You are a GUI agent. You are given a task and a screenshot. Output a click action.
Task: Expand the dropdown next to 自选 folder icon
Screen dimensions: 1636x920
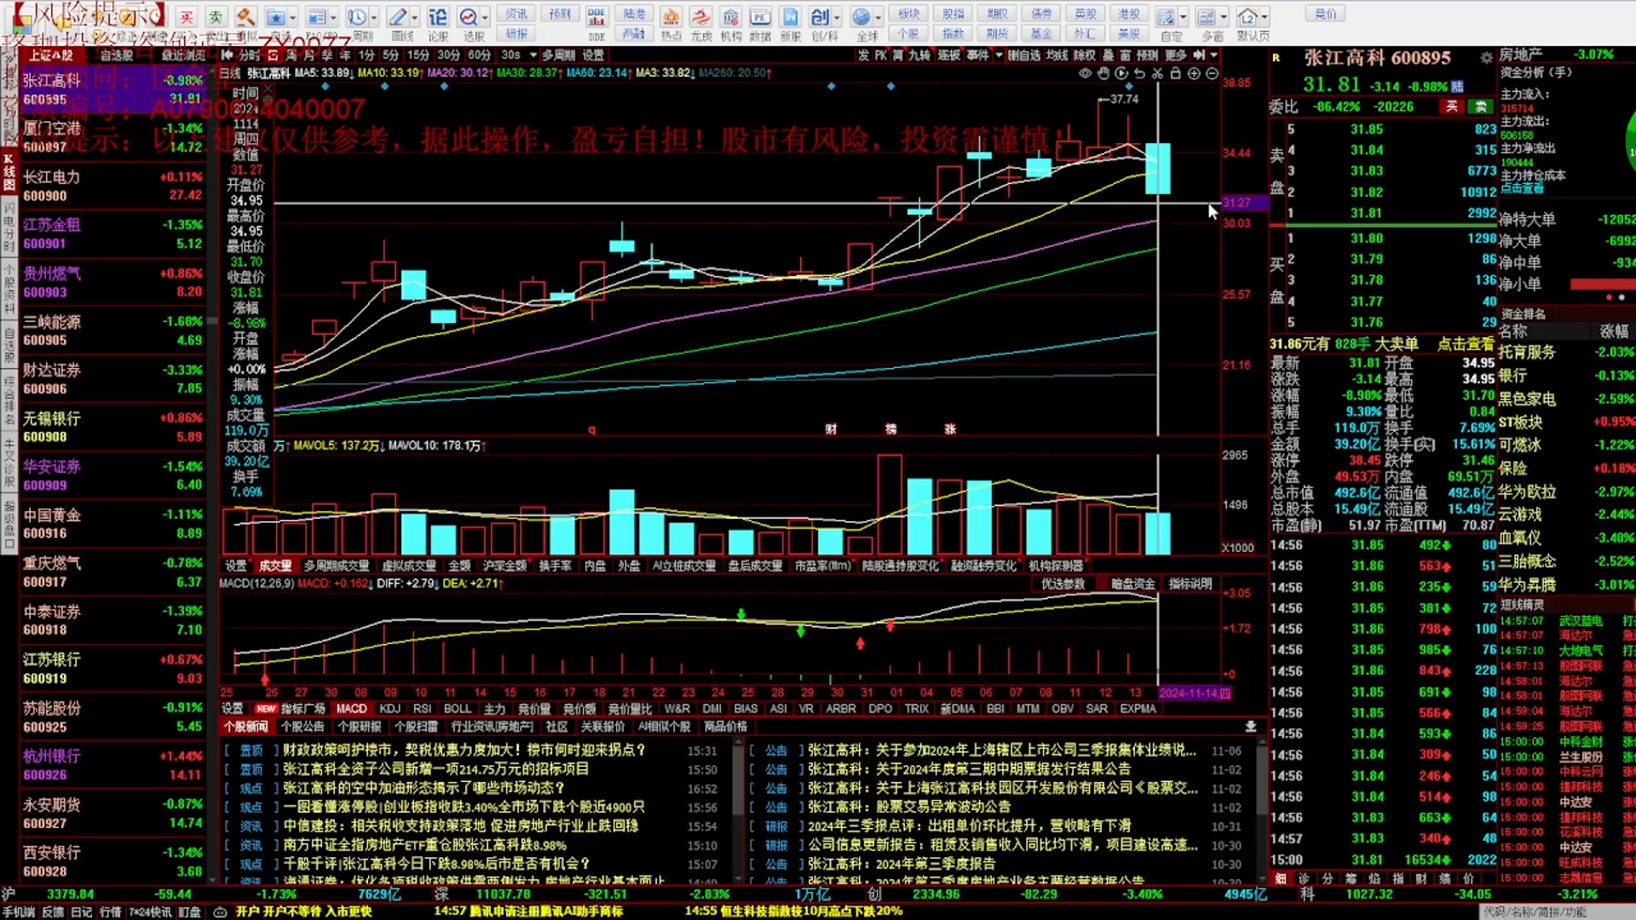[x=292, y=17]
